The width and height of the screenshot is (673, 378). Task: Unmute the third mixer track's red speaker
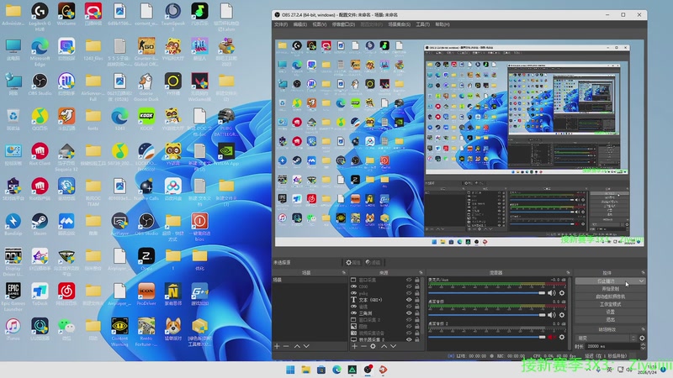[x=553, y=338]
